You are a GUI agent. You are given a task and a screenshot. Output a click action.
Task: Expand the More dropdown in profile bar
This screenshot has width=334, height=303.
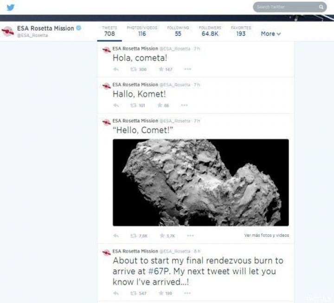pos(270,34)
